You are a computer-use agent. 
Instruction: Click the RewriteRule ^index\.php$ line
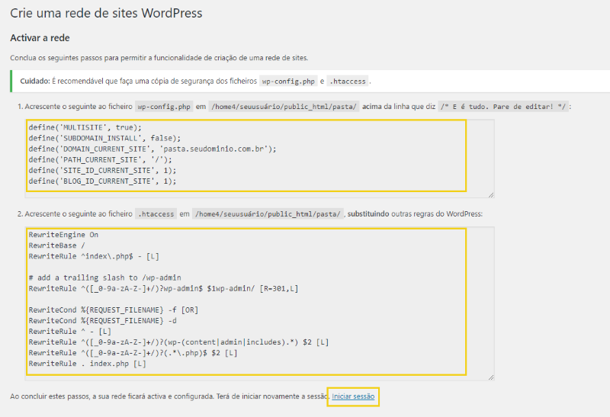click(x=94, y=256)
